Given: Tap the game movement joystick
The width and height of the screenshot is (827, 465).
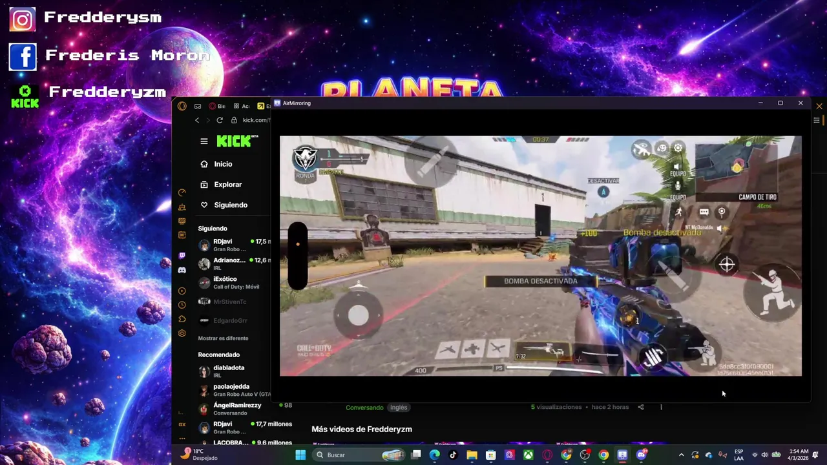Looking at the screenshot, I should coord(359,315).
